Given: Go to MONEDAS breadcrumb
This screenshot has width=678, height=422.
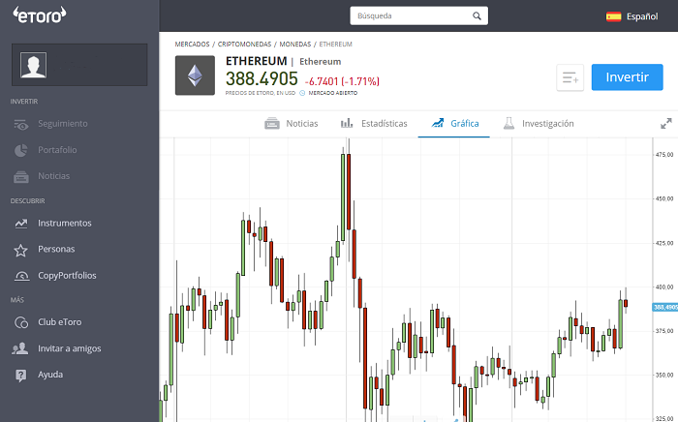Looking at the screenshot, I should pos(295,45).
